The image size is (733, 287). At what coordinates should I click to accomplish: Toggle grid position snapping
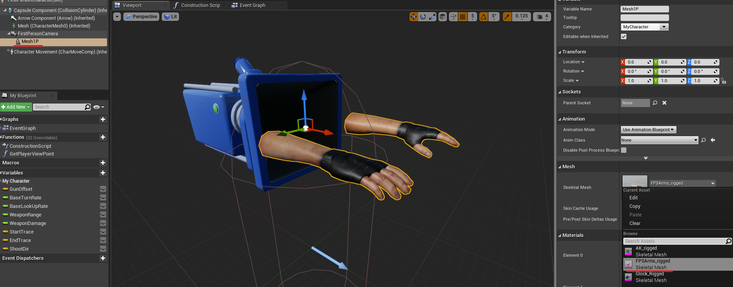tap(462, 17)
